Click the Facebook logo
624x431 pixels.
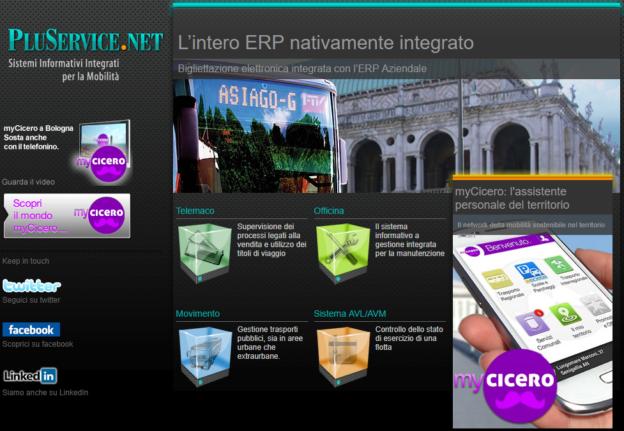pyautogui.click(x=31, y=329)
